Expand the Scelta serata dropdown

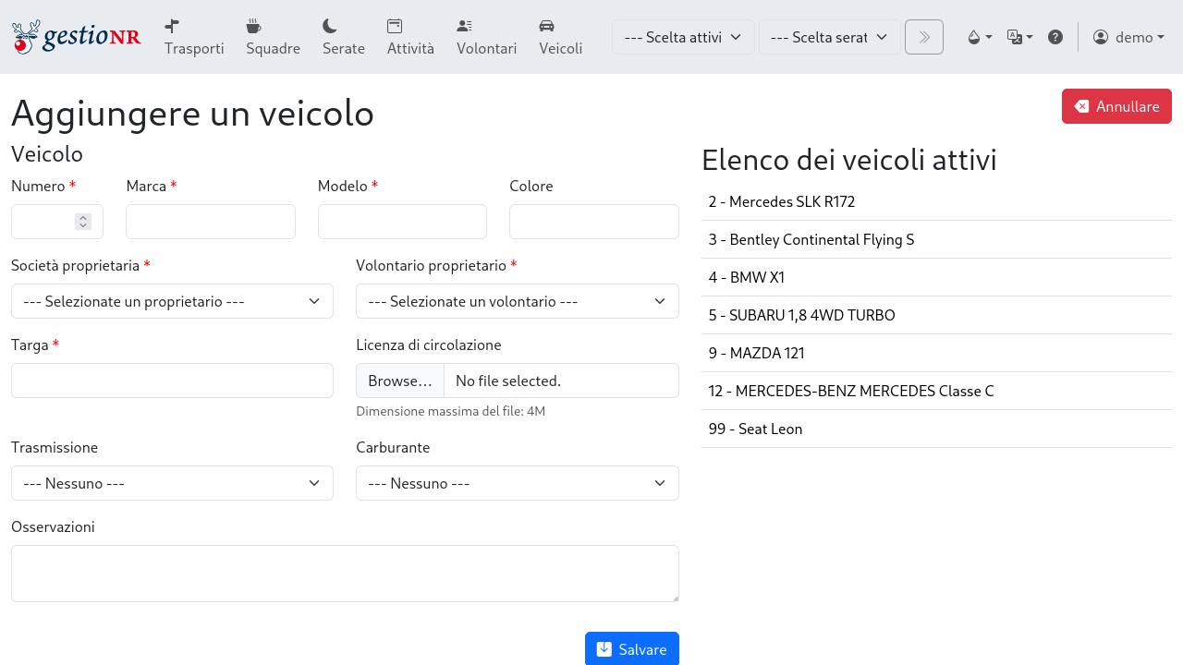[x=829, y=37]
